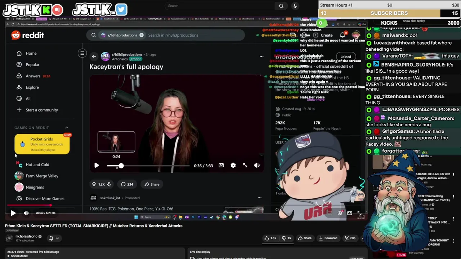
Task: Open Reddit video settings gear
Action: 233,165
